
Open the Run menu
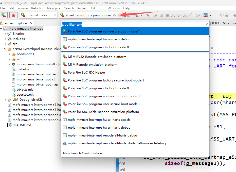tap(101, 8)
